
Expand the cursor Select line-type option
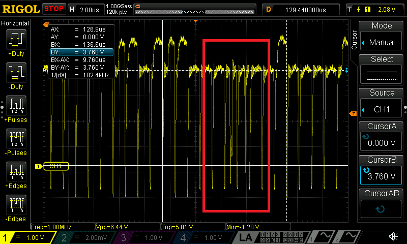(x=382, y=70)
